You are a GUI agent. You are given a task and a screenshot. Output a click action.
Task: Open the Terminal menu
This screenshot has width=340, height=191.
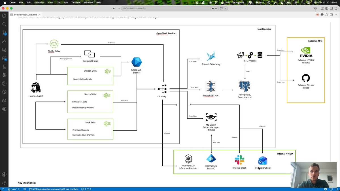click(76, 3)
